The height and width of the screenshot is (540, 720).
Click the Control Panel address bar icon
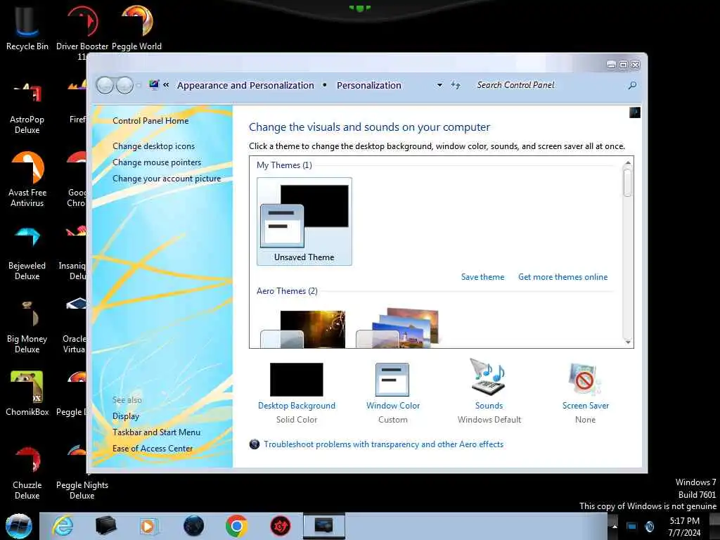point(154,84)
